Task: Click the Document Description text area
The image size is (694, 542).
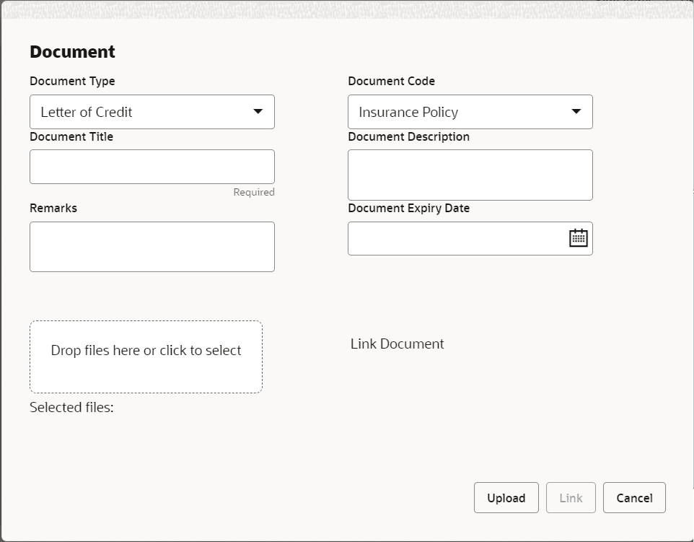Action: point(470,174)
